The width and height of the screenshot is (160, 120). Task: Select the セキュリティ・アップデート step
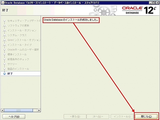tap(24, 21)
